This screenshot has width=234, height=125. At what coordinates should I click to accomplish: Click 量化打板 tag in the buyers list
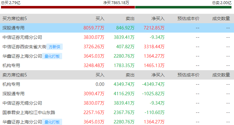tap(52, 56)
